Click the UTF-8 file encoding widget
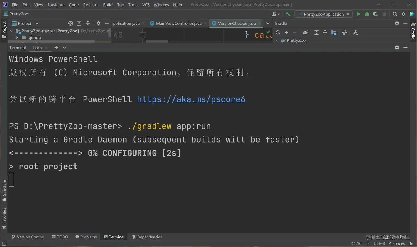This screenshot has height=247, width=417. tap(379, 243)
